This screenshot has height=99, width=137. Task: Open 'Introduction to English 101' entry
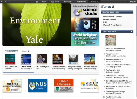coord(118,86)
